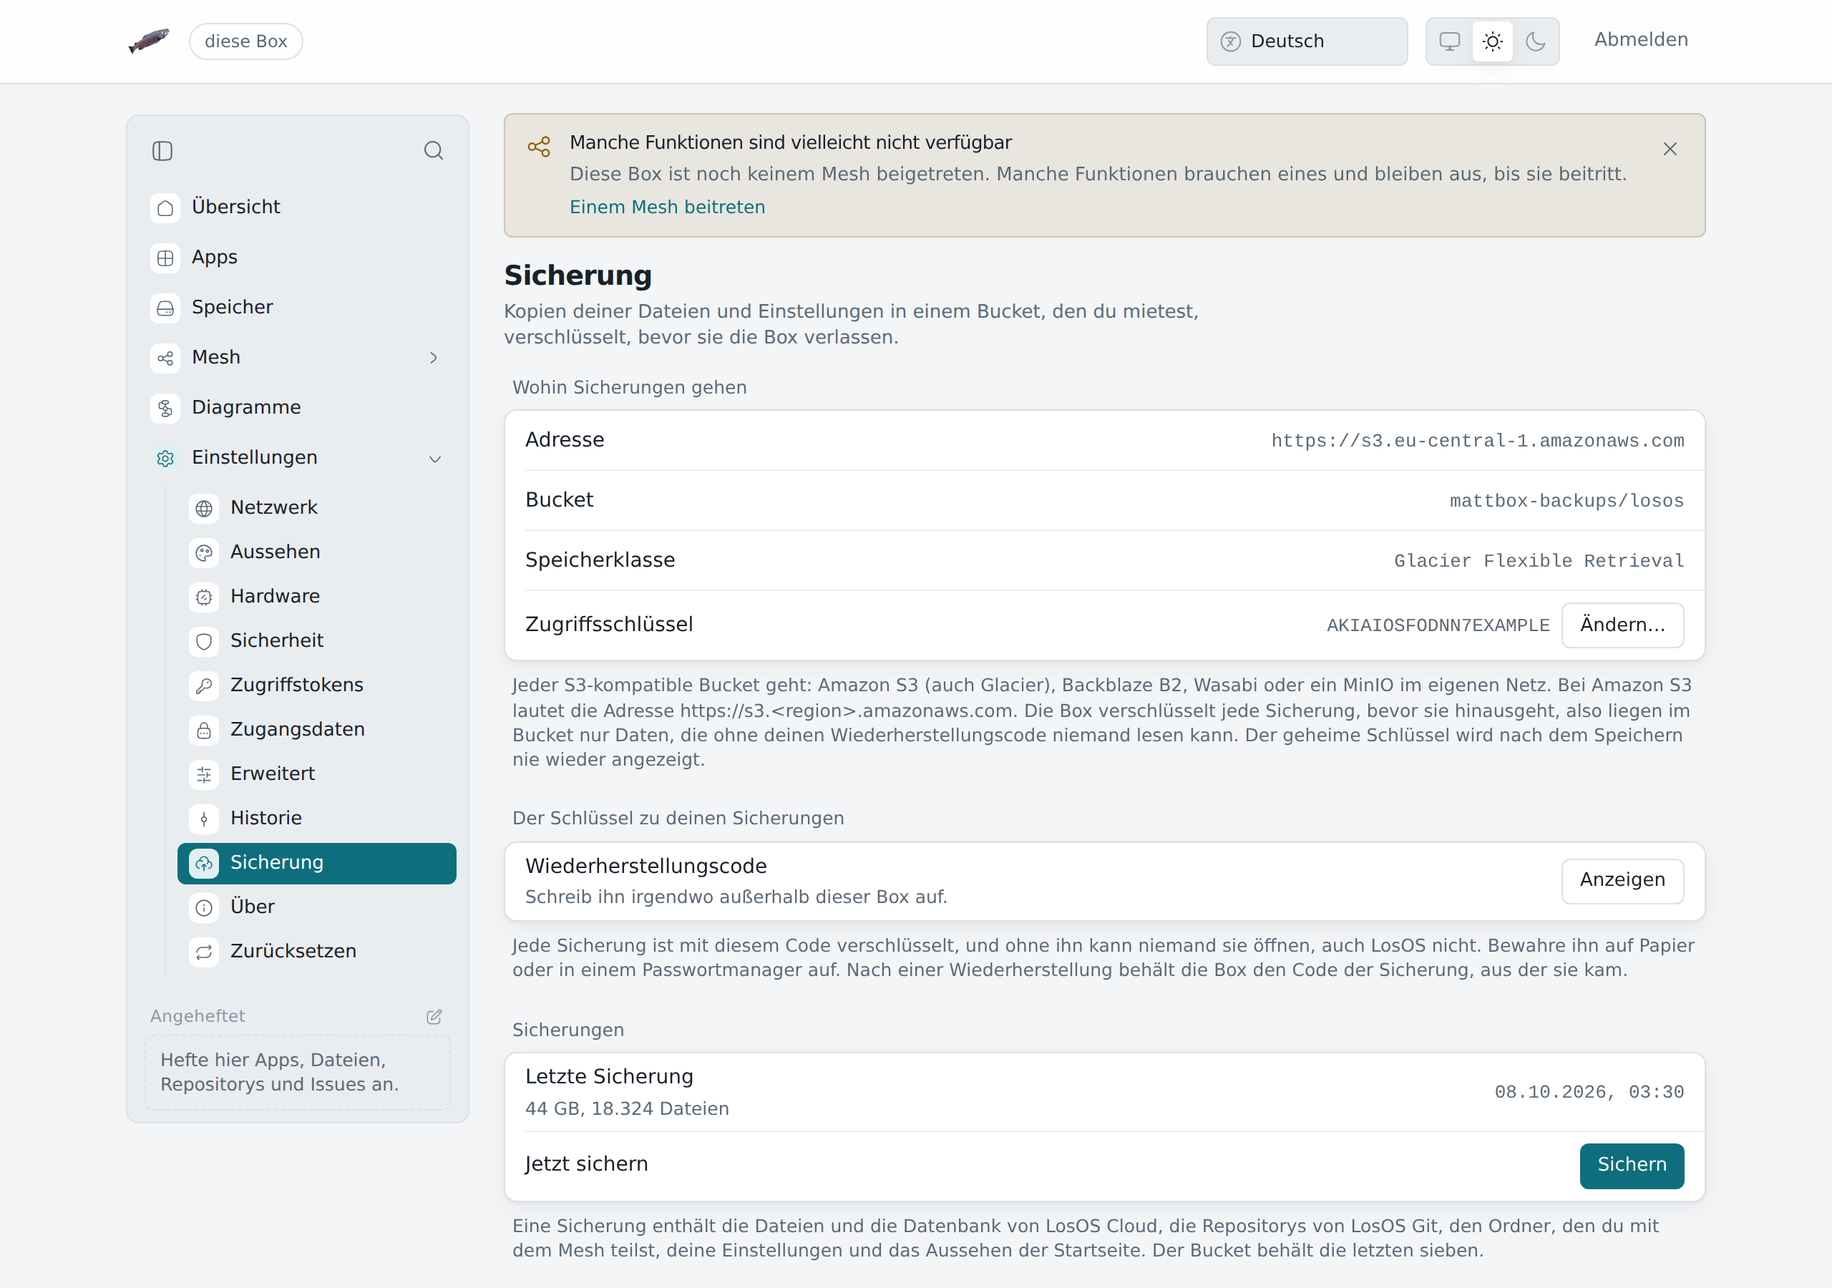
Task: Collapse the sidebar panel icon
Action: point(162,151)
